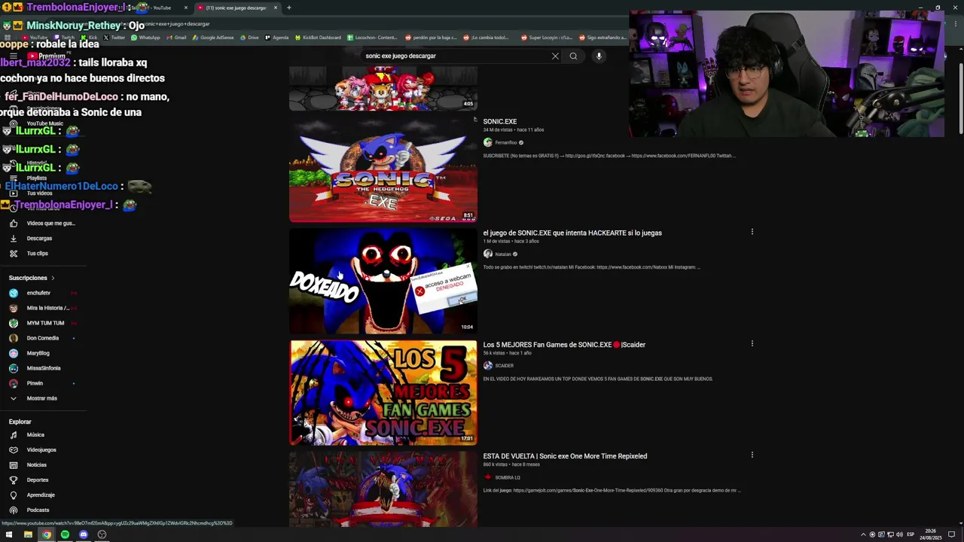964x542 pixels.
Task: Play the DOXEADO thumbnail video
Action: click(x=383, y=281)
